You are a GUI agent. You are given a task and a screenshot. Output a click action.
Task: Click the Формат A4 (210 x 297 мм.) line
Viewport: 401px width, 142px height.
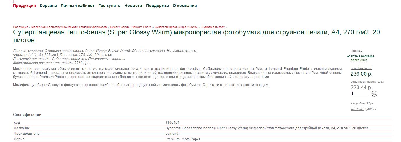(x=63, y=55)
